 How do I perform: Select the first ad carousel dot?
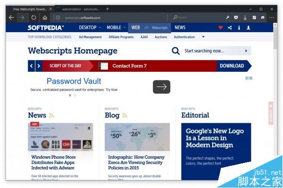click(70, 95)
